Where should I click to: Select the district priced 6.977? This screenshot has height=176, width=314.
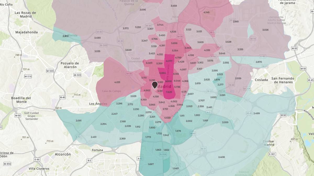click(x=169, y=61)
